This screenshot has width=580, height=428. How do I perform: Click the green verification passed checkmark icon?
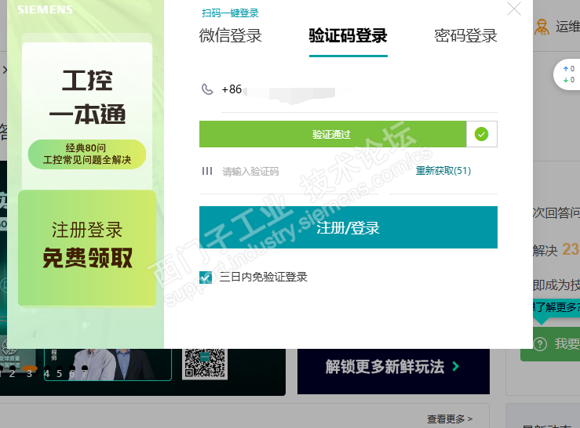point(481,134)
